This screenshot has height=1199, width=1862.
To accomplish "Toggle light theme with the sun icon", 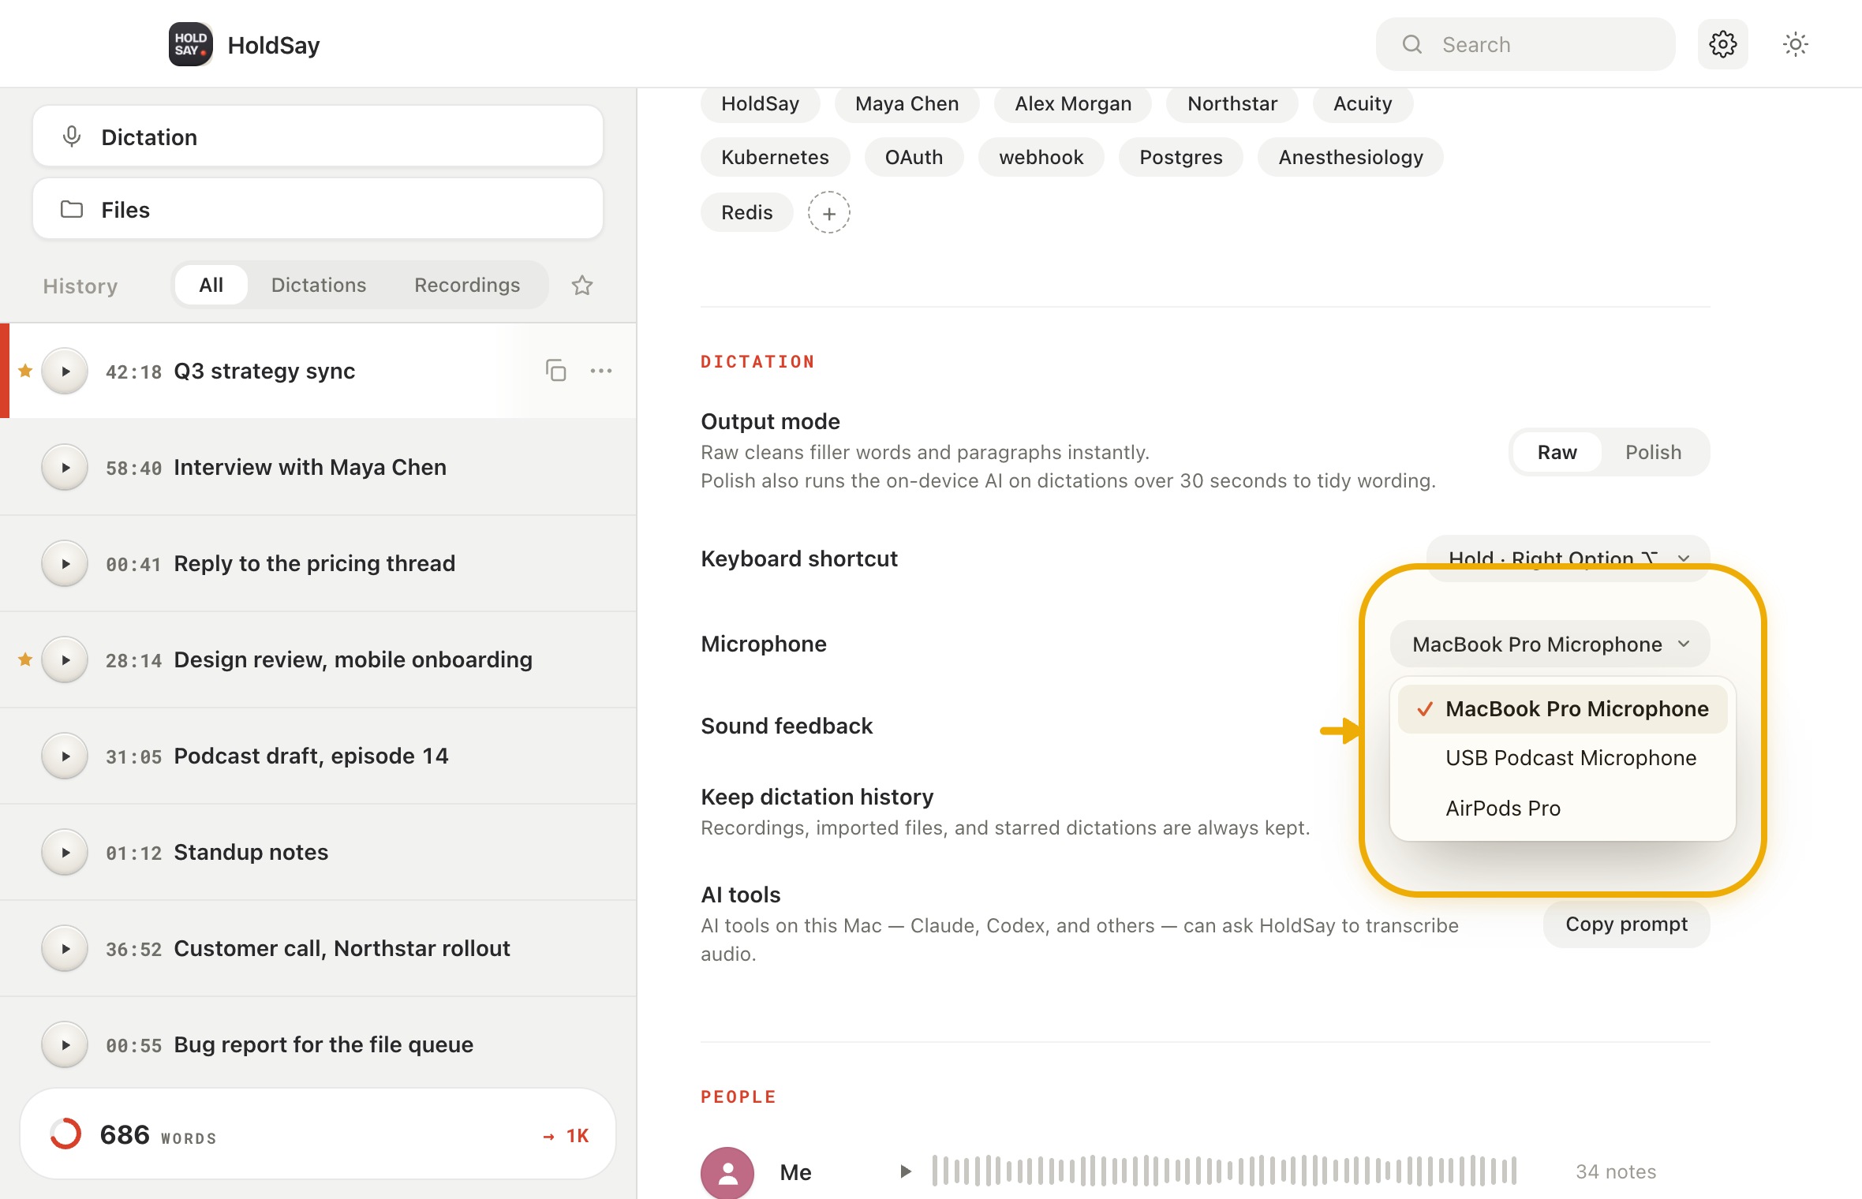I will click(1795, 44).
